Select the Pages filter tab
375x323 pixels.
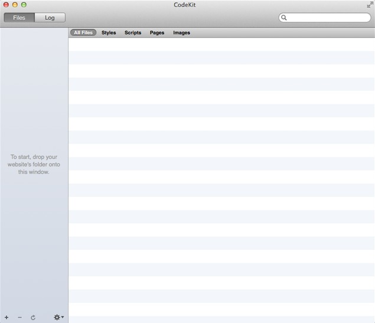click(x=157, y=32)
